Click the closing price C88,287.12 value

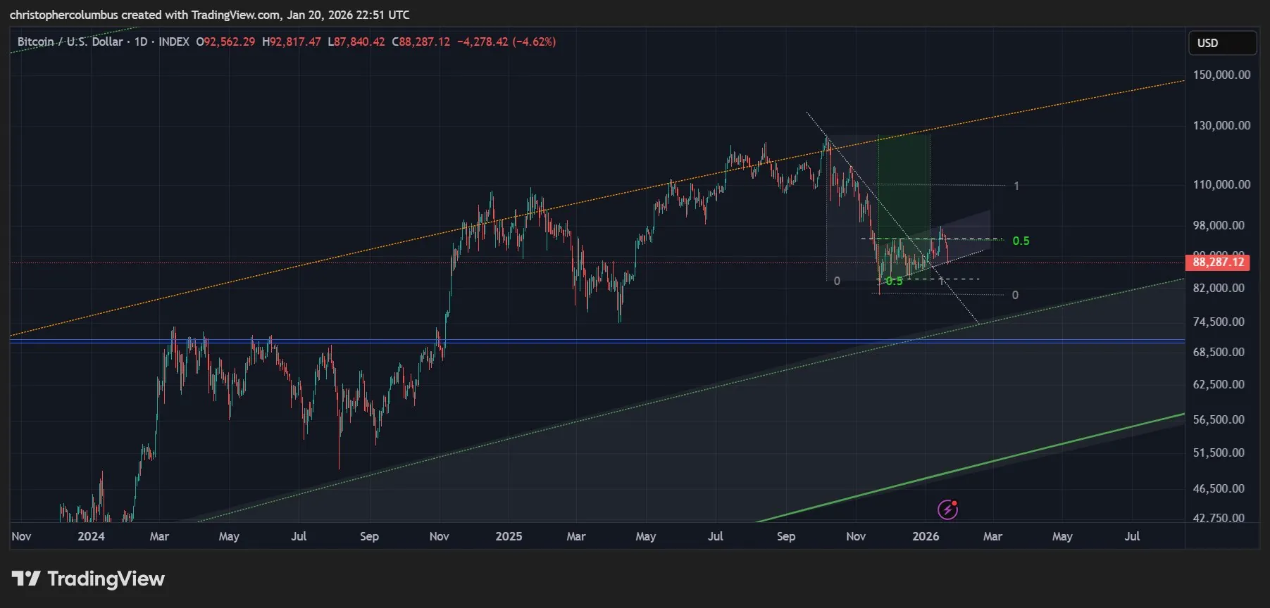click(421, 42)
